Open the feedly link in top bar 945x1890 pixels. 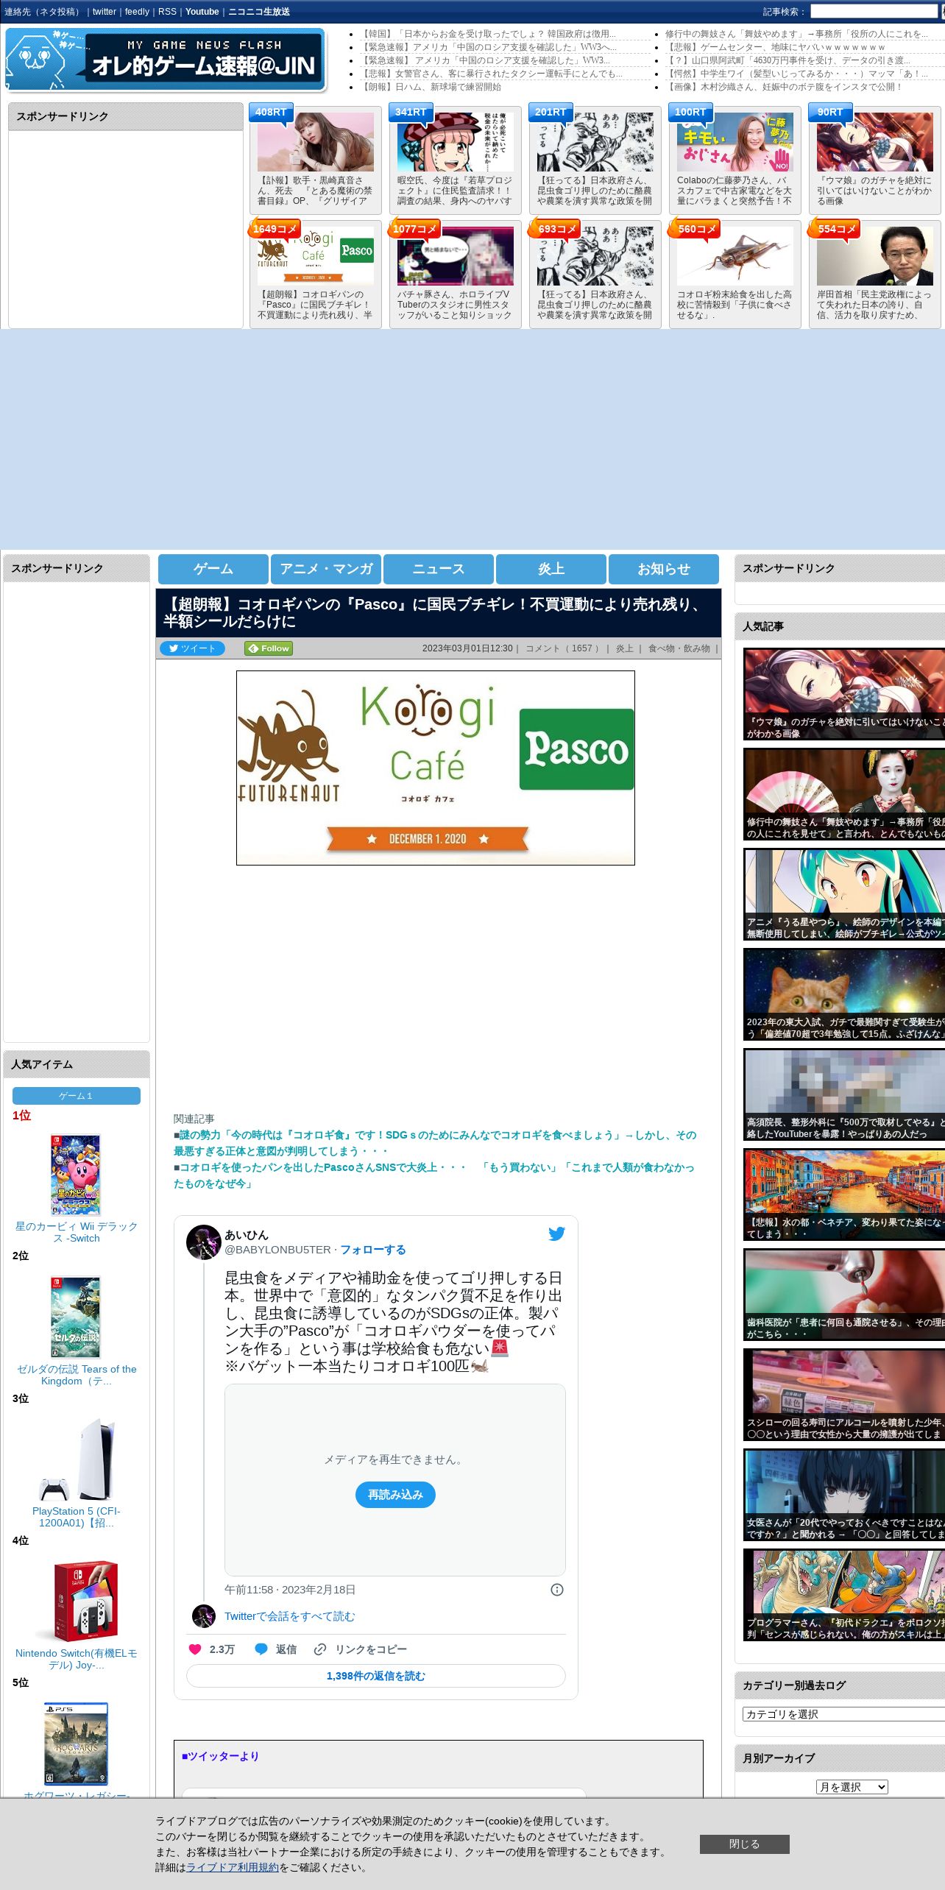[x=137, y=12]
